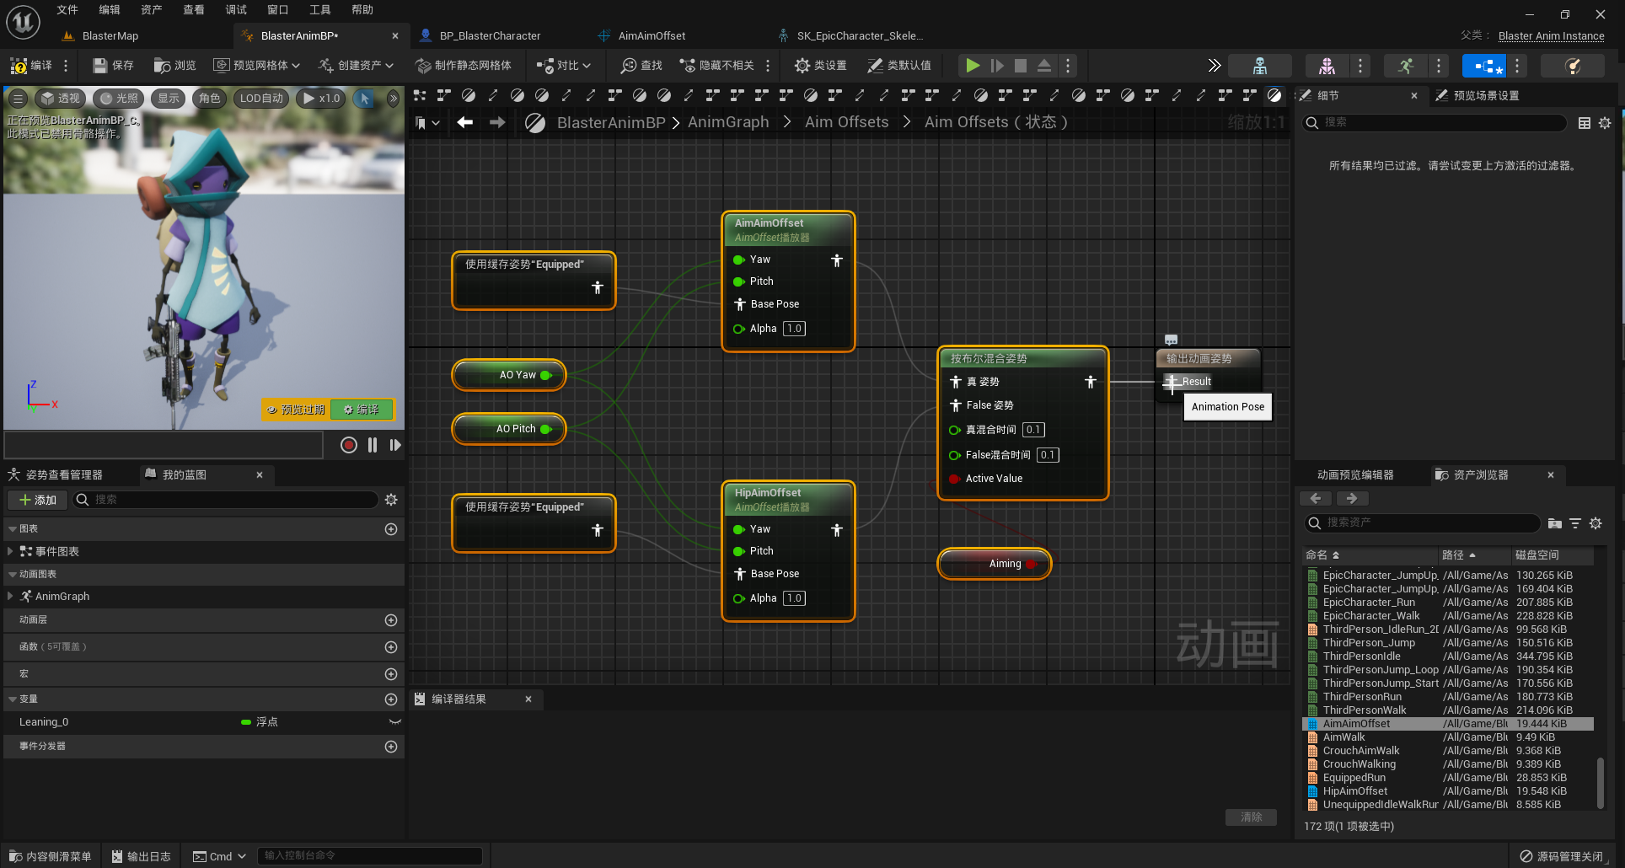This screenshot has width=1625, height=868.
Task: Select the CrouchAimWalk asset in browser
Action: pos(1448,751)
